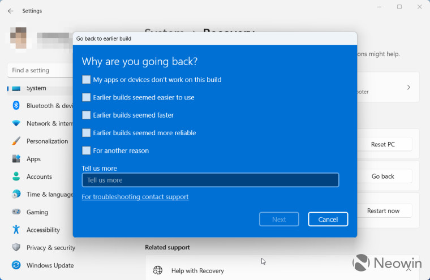Click Privacy & security shield icon
This screenshot has height=280, width=430.
pos(16,247)
